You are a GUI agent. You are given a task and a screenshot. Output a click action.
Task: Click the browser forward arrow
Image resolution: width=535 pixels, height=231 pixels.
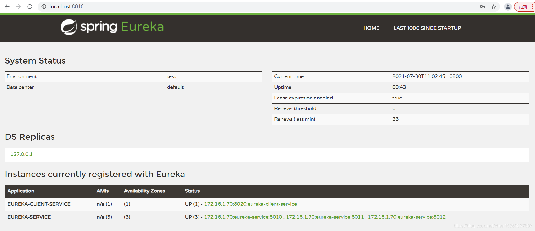19,6
